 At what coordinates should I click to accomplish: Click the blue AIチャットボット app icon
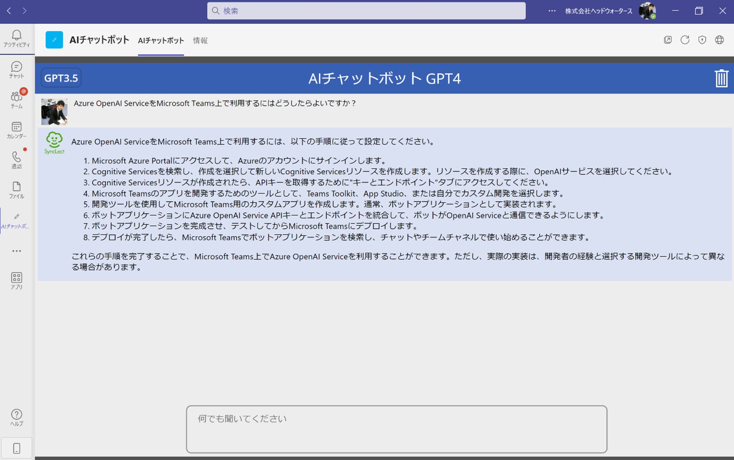54,40
